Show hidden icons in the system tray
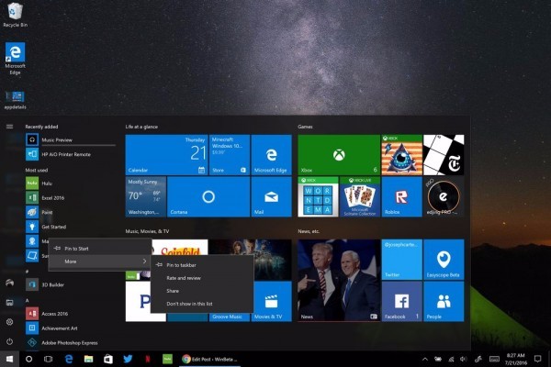This screenshot has height=367, width=551. (424, 359)
